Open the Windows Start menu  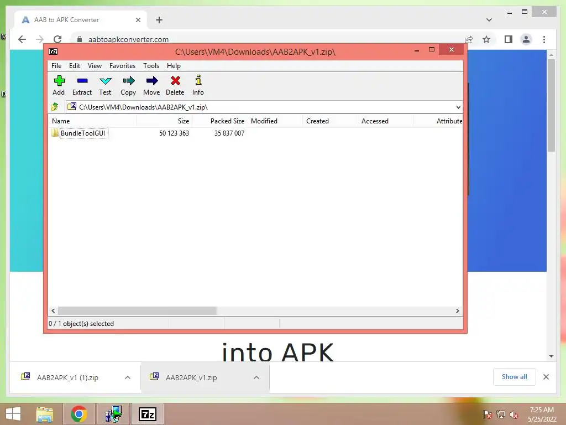[13, 414]
